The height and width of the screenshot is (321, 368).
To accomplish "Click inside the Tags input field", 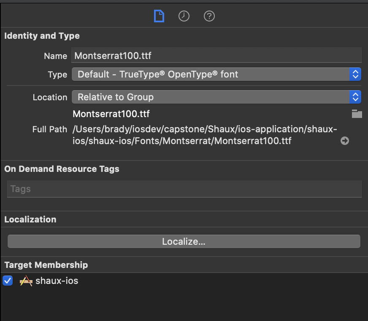I will 184,189.
